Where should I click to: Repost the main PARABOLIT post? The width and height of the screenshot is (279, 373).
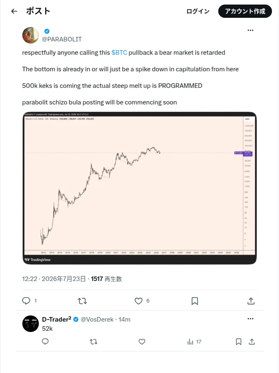[82, 301]
